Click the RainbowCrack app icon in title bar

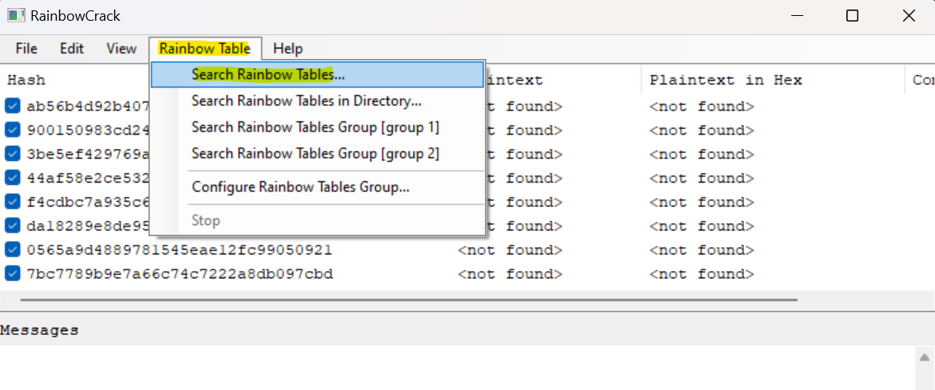[15, 15]
